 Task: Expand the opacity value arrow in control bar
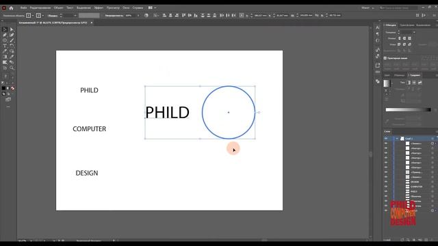point(138,16)
